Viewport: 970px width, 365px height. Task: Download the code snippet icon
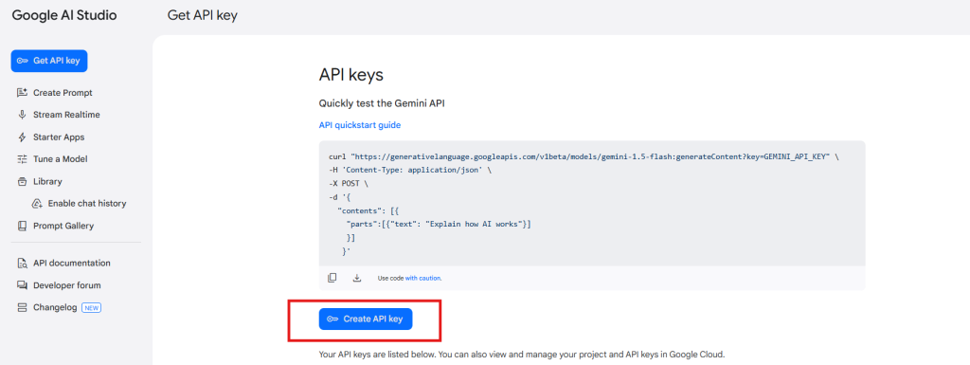coord(356,278)
